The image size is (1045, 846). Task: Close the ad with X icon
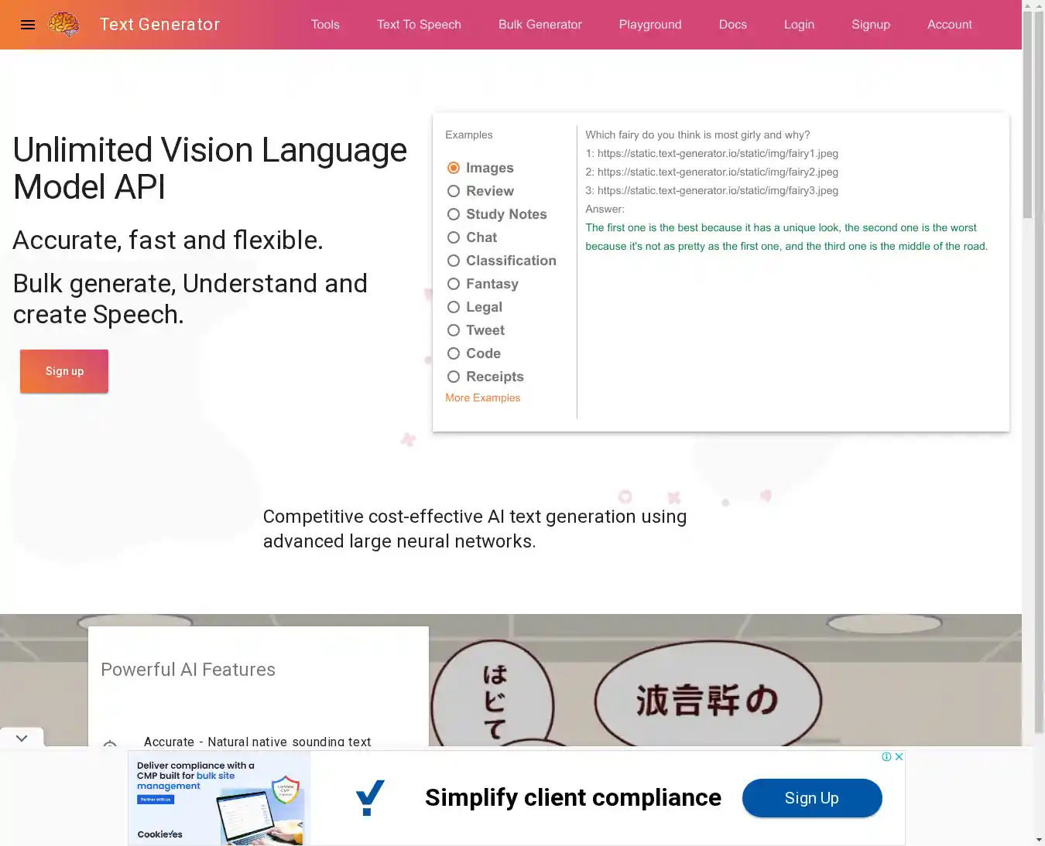[x=899, y=757]
